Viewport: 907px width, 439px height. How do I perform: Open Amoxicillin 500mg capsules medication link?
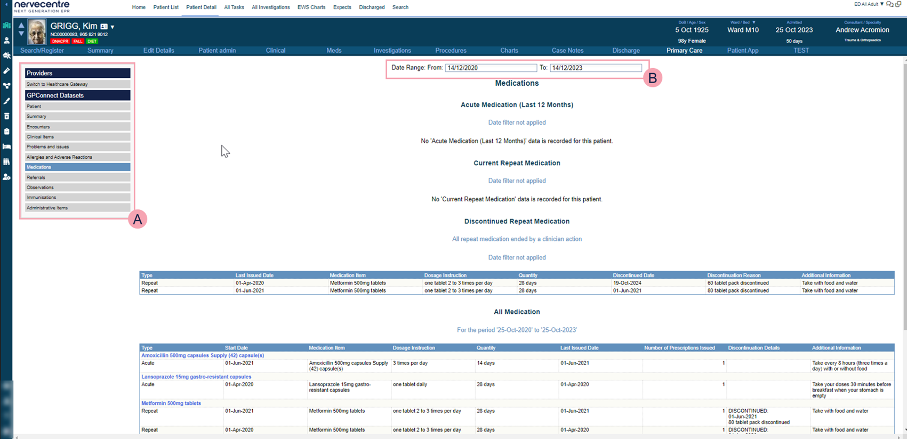(203, 355)
